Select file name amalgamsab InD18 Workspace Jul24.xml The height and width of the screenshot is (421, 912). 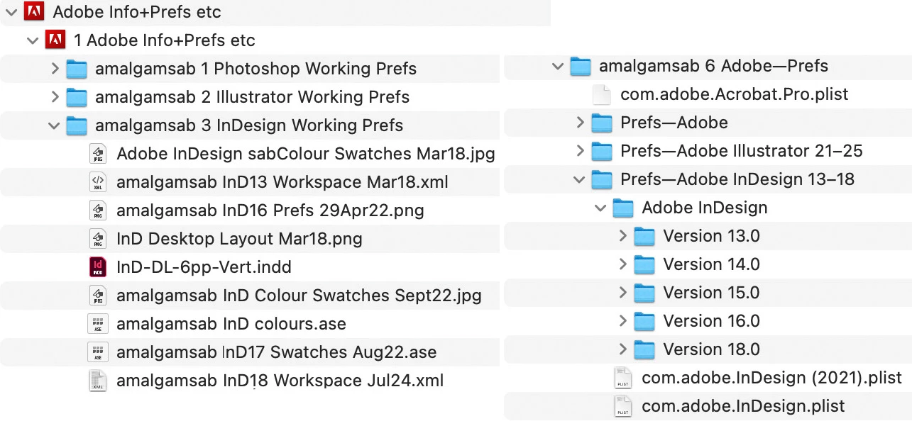pyautogui.click(x=280, y=381)
